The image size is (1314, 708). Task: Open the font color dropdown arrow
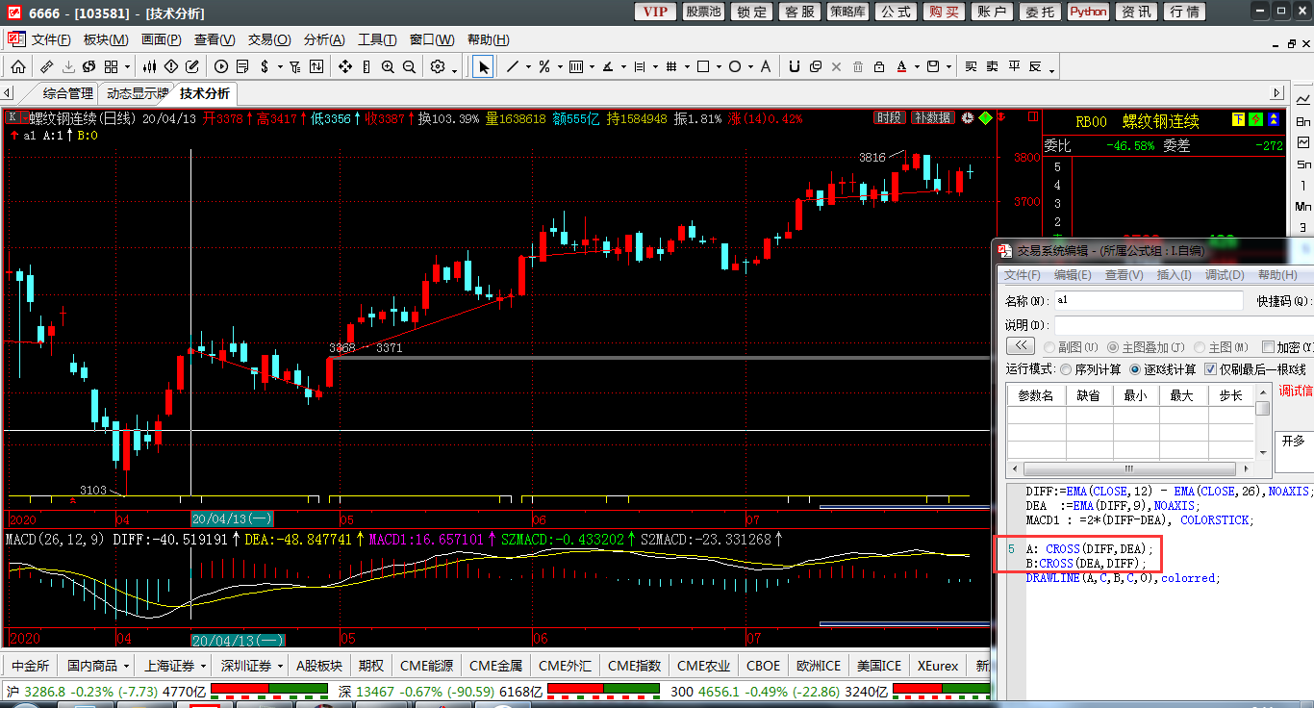click(x=916, y=67)
